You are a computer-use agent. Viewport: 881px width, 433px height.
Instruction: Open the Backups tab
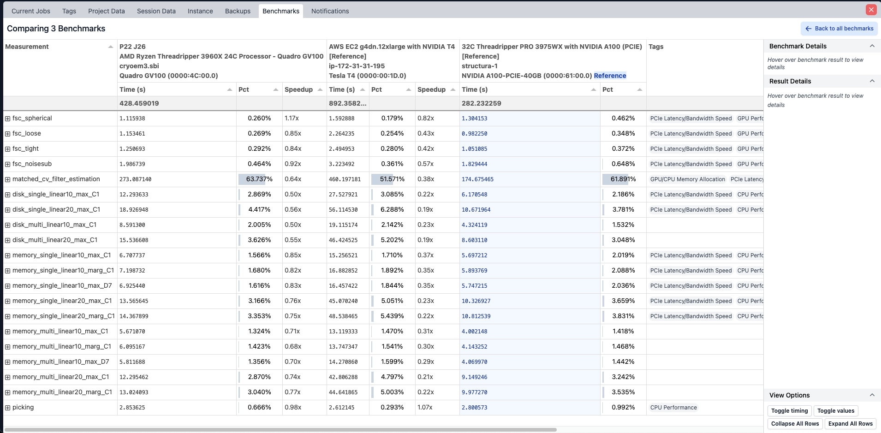(238, 11)
